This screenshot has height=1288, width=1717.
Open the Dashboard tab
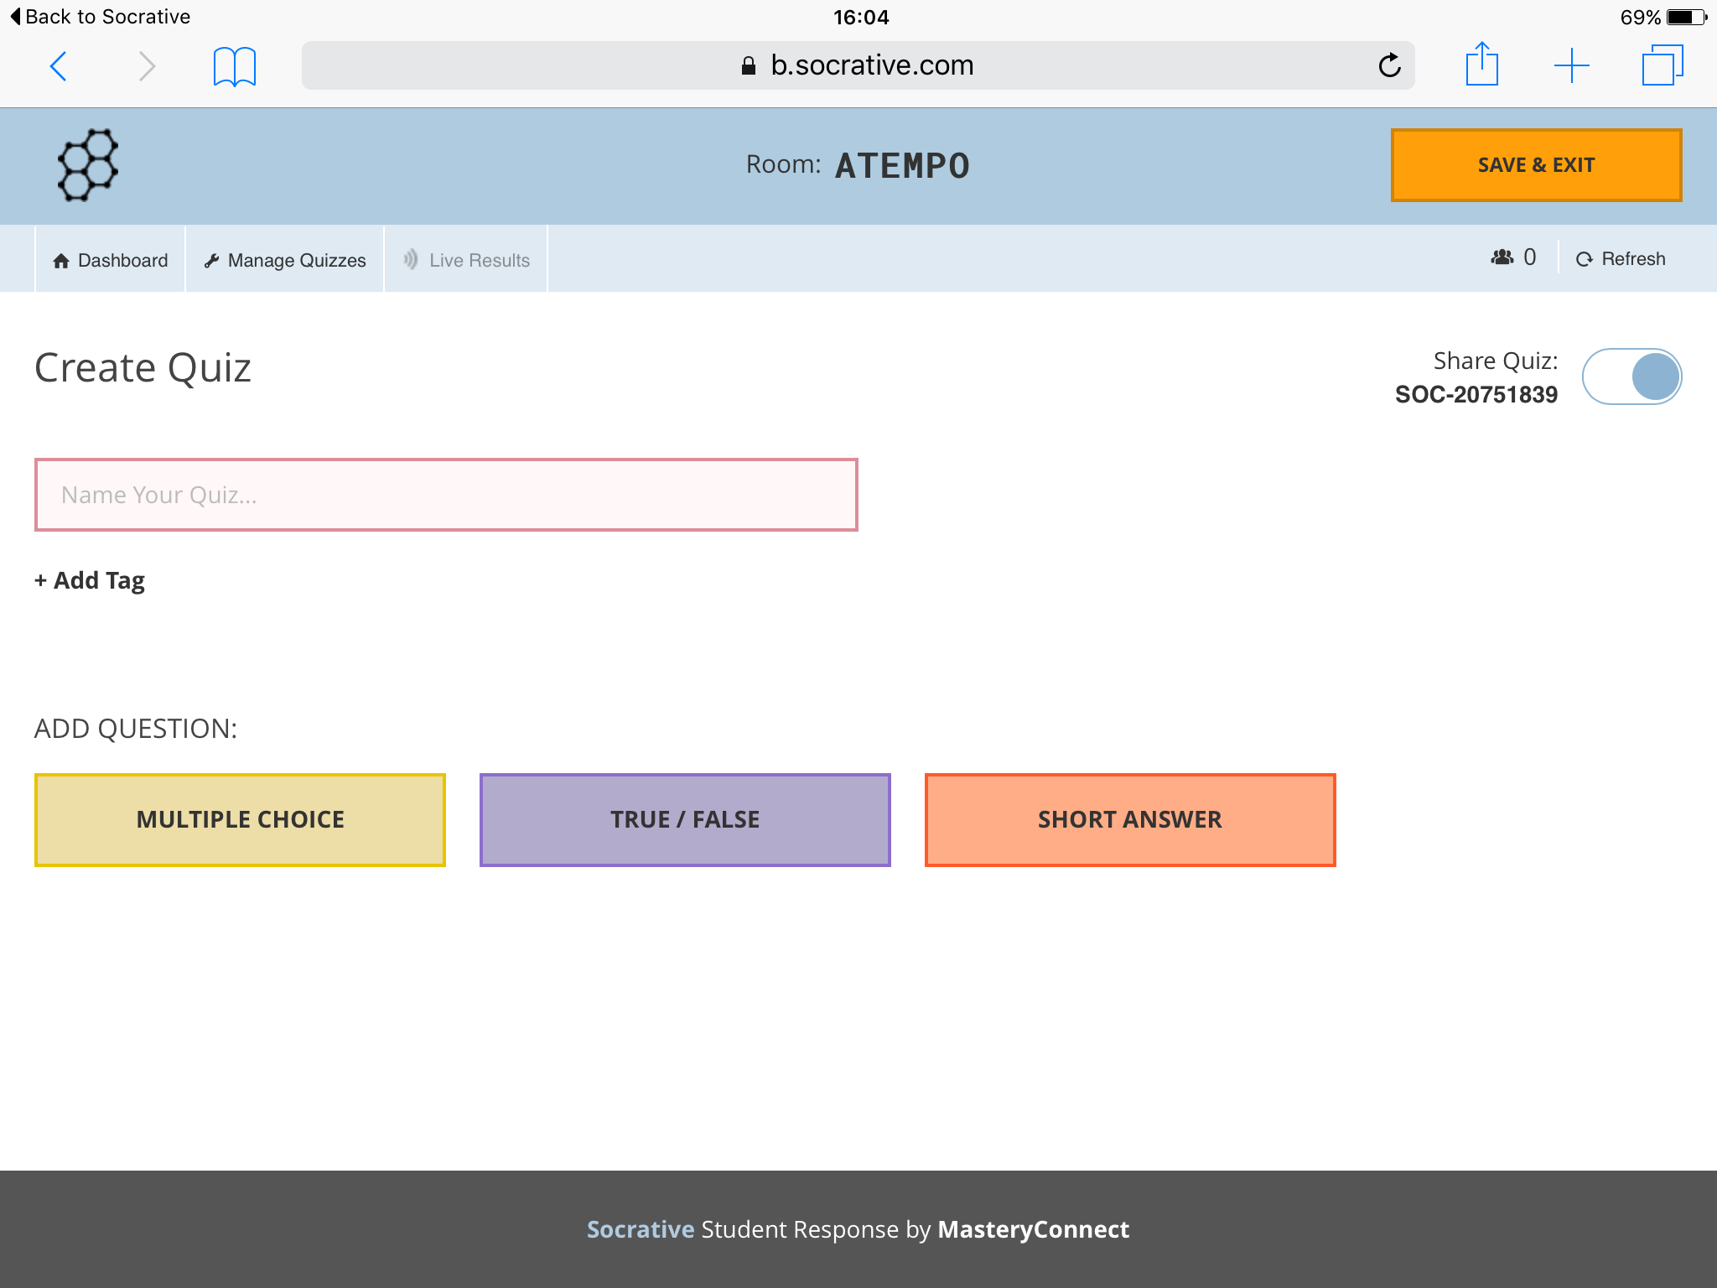110,260
